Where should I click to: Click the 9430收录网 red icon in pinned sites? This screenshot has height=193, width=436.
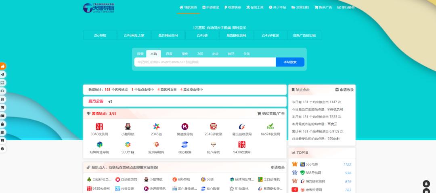[242, 145]
